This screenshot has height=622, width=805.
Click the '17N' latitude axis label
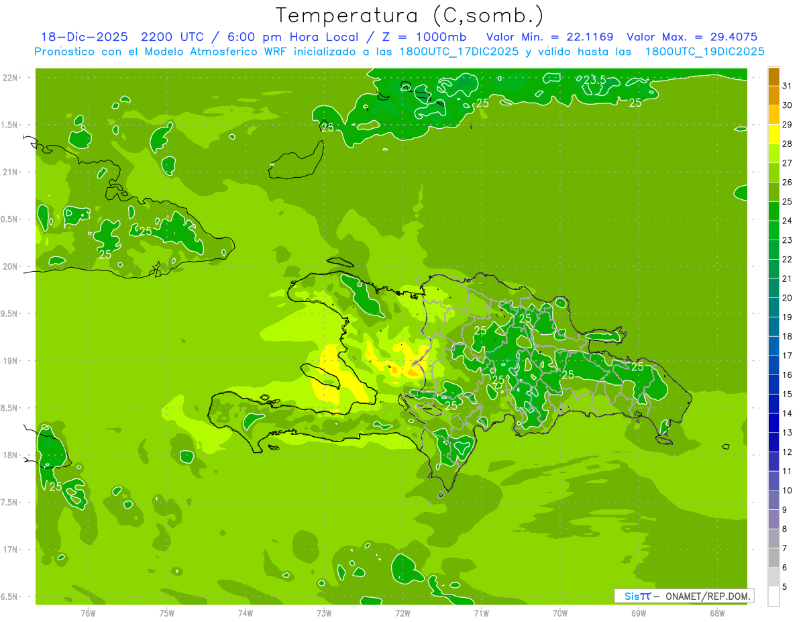(11, 550)
